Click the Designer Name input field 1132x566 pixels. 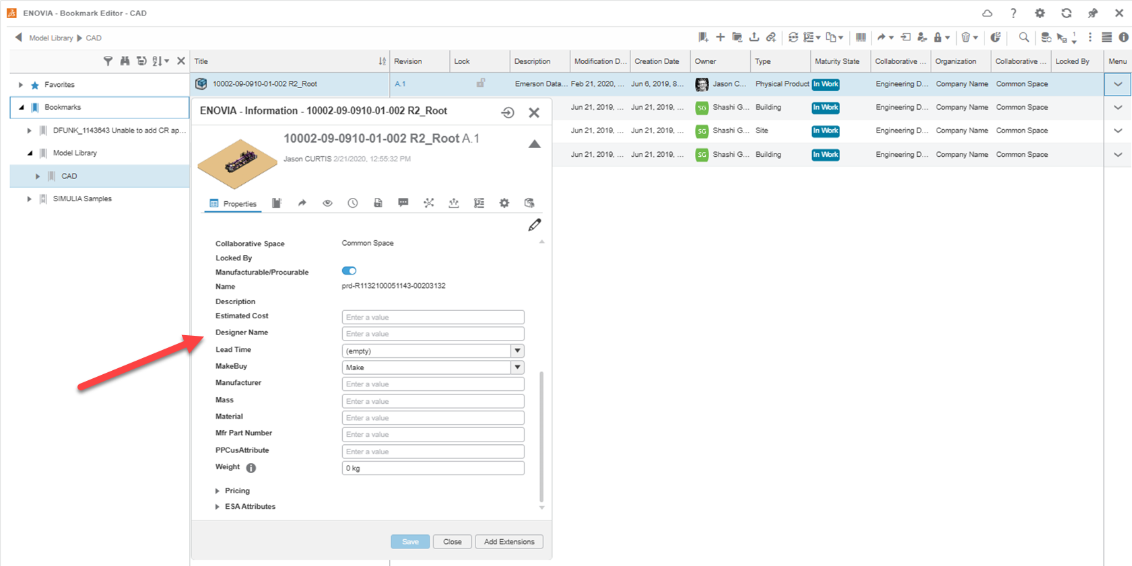[x=432, y=334]
